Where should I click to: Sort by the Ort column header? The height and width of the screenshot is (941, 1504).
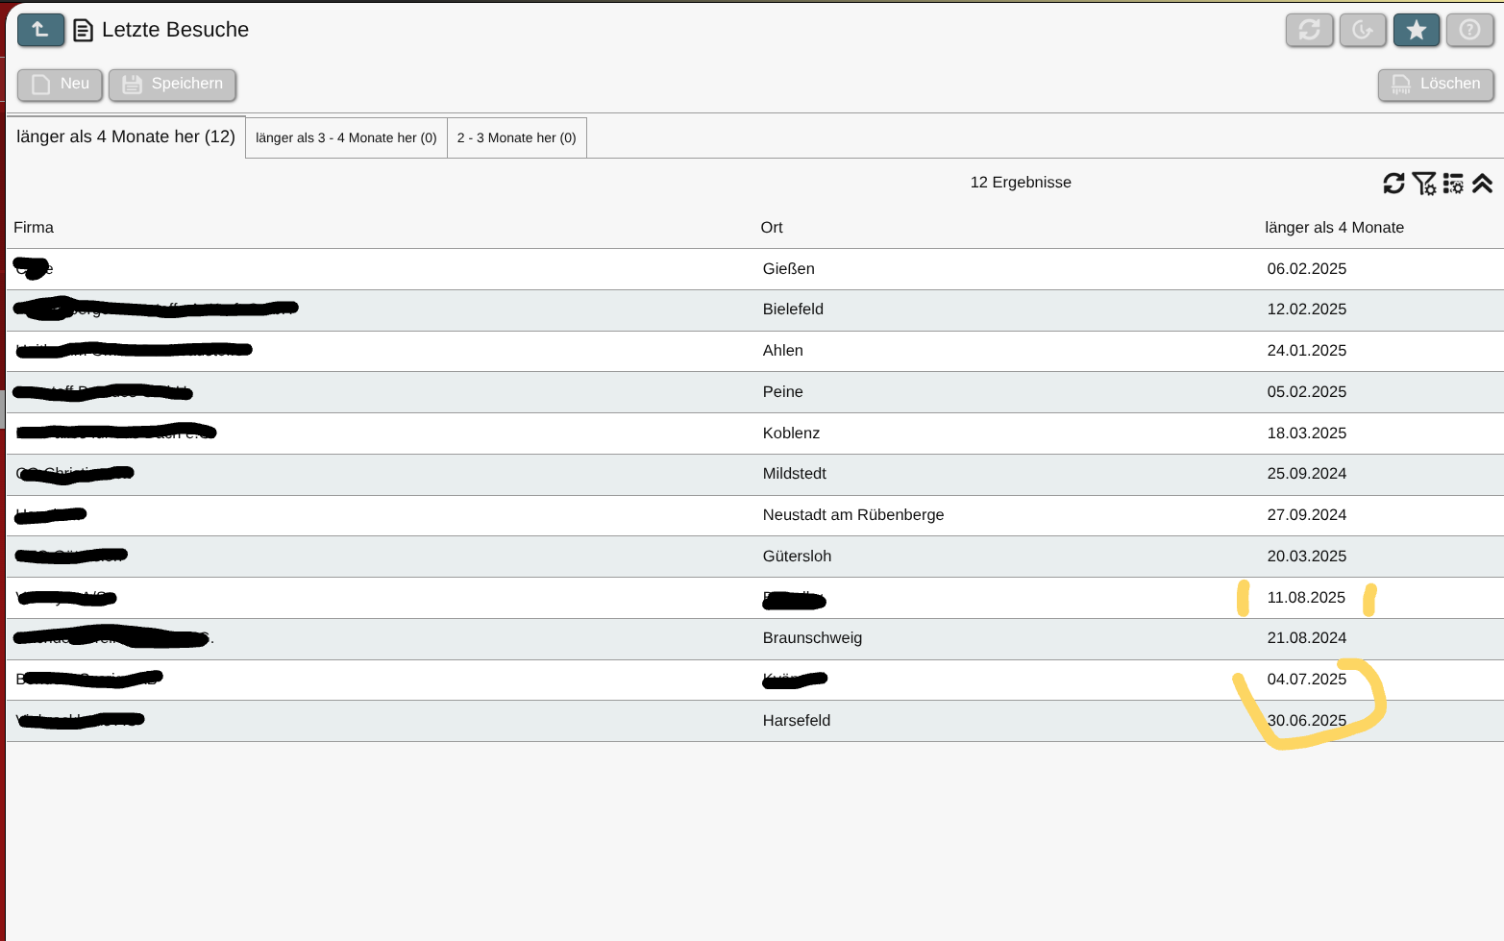(x=772, y=228)
